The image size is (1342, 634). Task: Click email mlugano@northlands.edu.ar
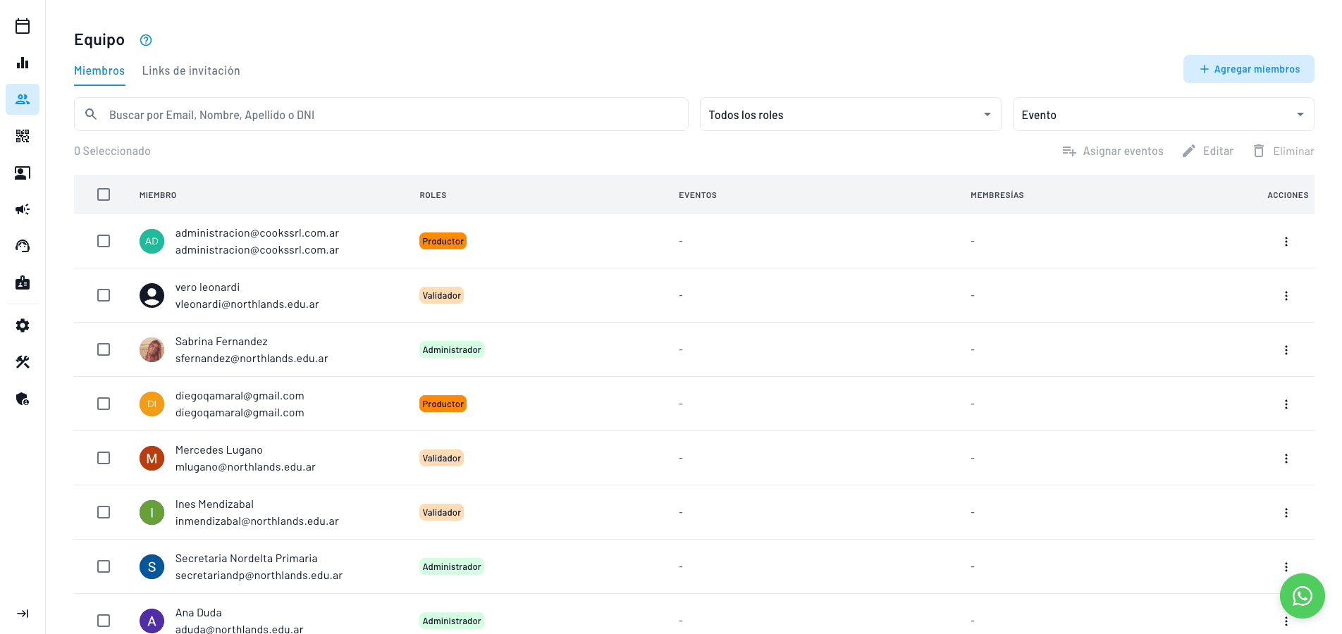(x=245, y=467)
